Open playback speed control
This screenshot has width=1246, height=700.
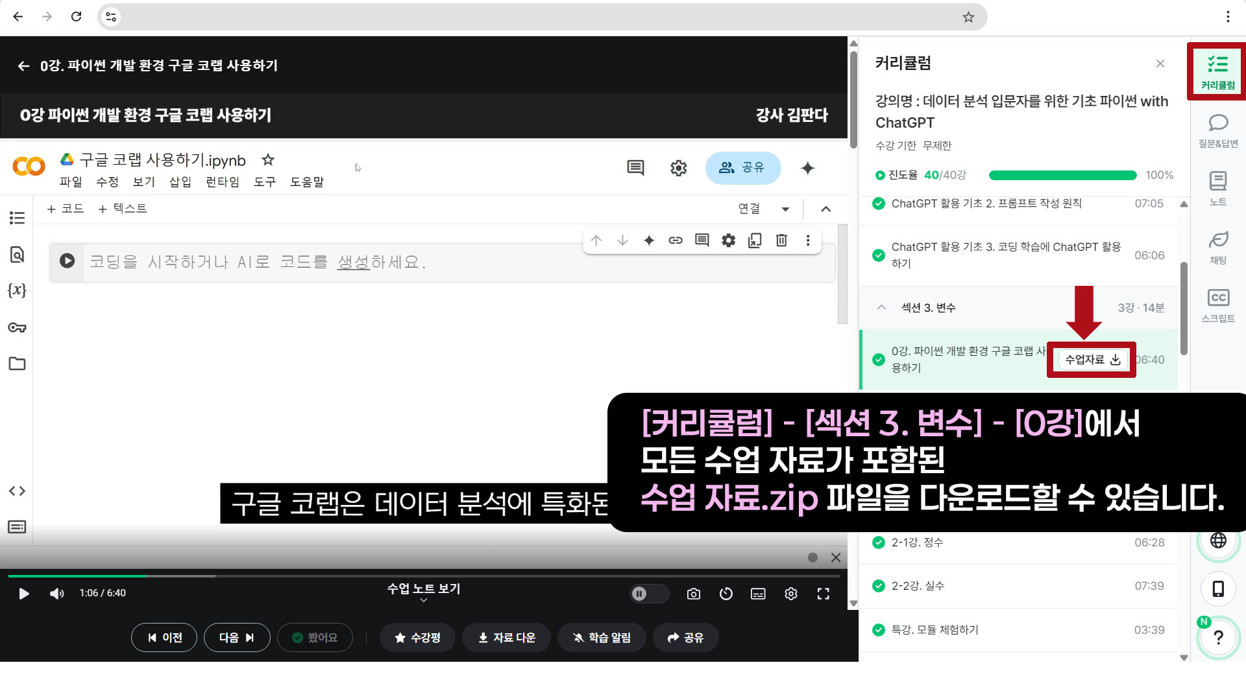726,594
